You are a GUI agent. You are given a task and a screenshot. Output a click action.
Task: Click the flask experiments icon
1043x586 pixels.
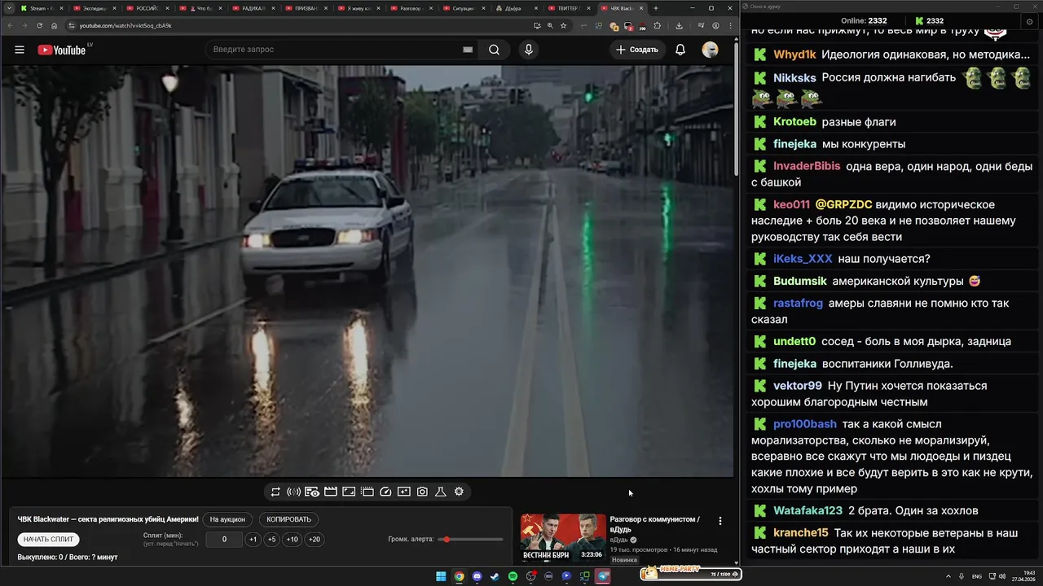pos(441,492)
